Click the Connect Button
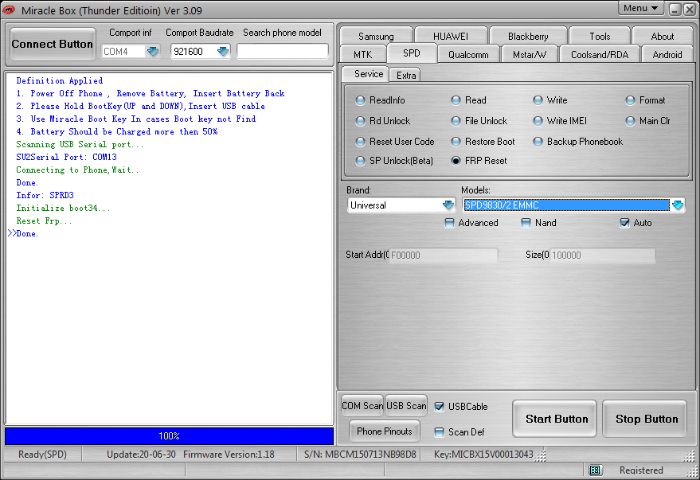700x480 pixels. click(x=53, y=44)
